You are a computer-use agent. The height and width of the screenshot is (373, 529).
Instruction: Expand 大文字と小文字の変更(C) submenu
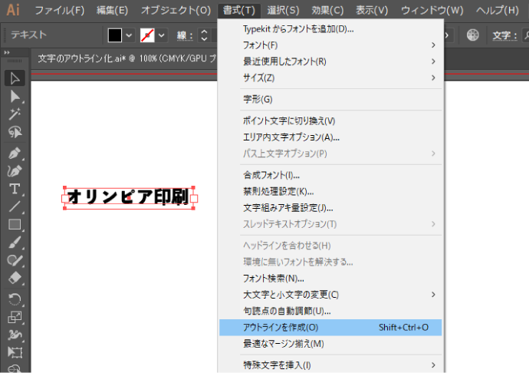point(330,295)
